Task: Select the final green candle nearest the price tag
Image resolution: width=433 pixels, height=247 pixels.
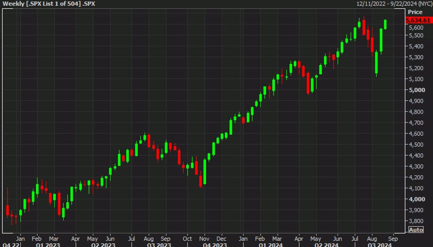Action: click(385, 24)
